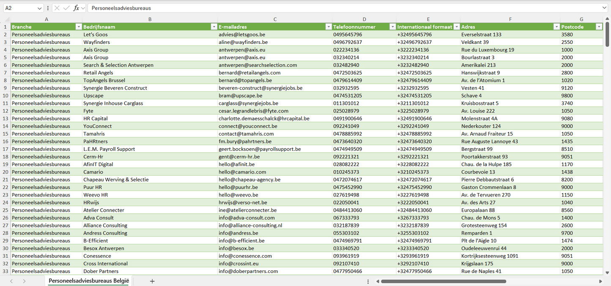Screen dimensions: 611x286
Task: Click the previous sheet navigation arrow
Action: click(x=11, y=281)
